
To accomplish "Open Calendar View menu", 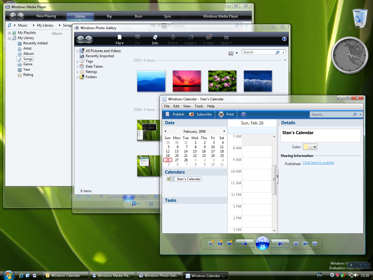I will click(187, 106).
